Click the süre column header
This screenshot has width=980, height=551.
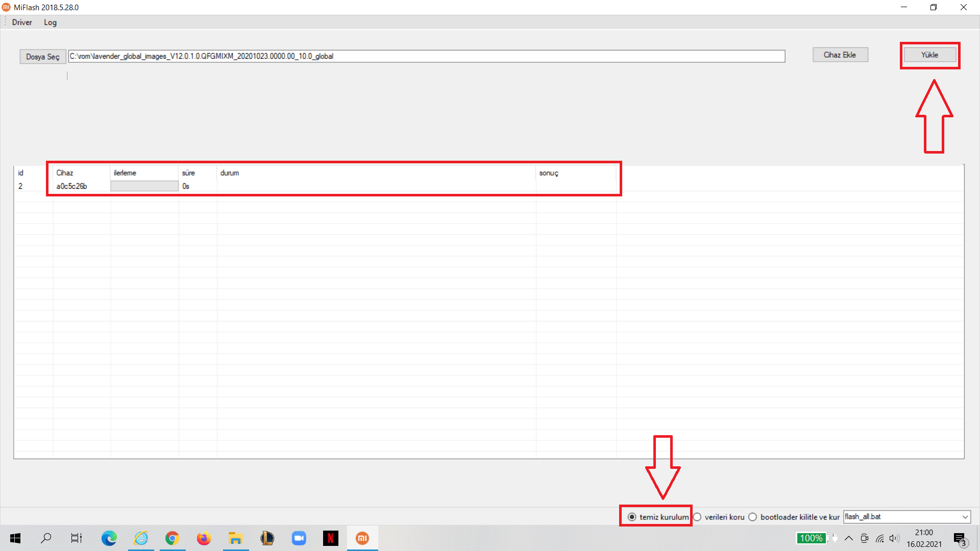(198, 173)
